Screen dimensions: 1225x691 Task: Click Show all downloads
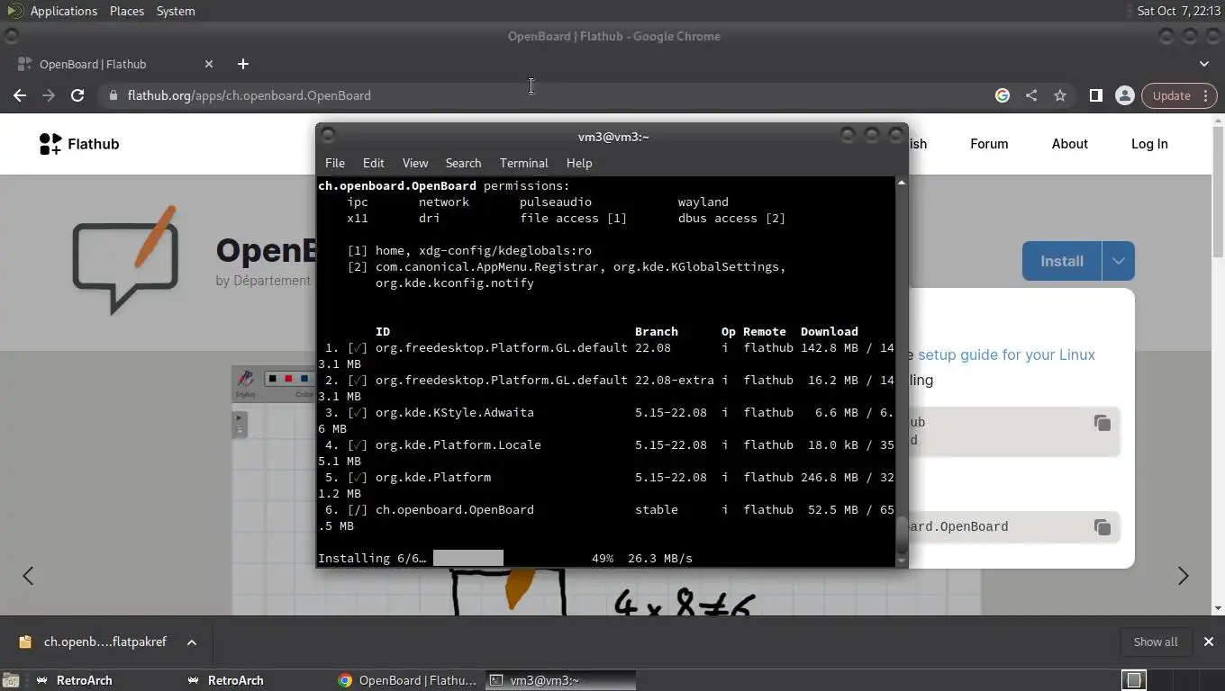coord(1156,642)
